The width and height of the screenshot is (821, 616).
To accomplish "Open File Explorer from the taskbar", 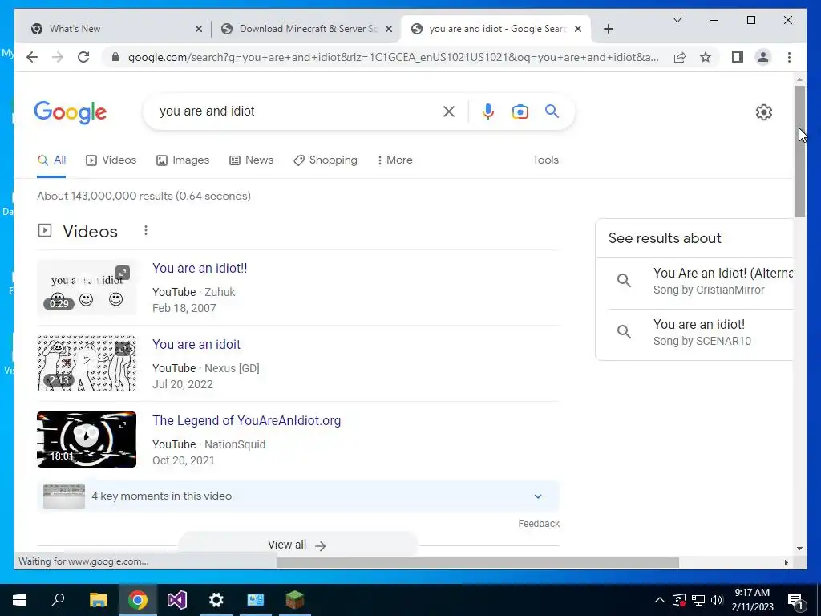I will tap(98, 600).
